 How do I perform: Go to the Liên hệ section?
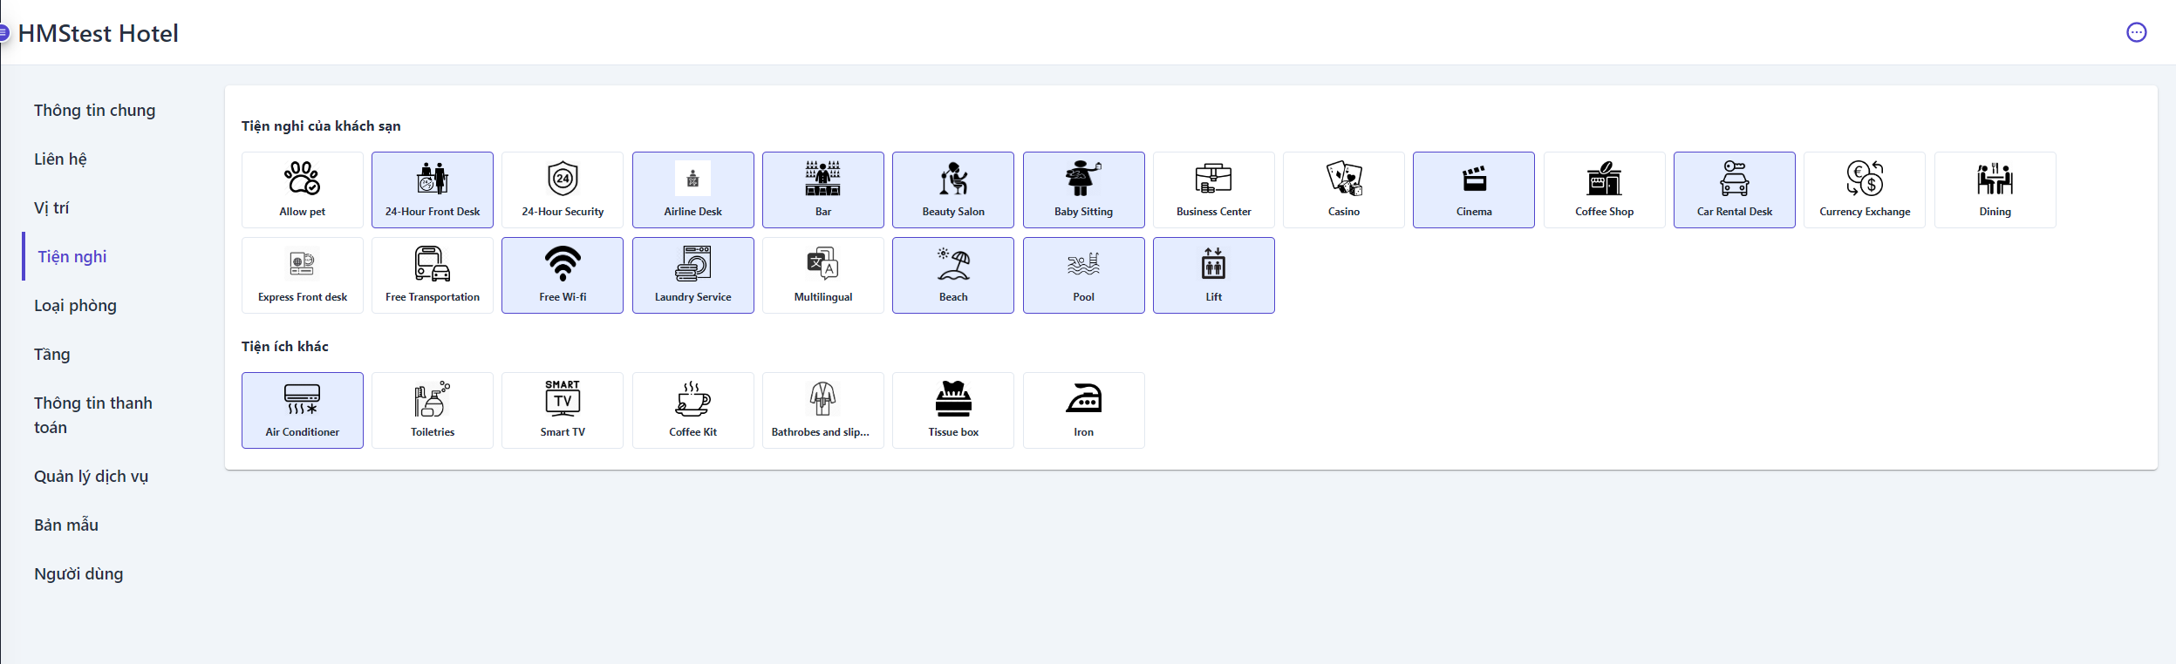pyautogui.click(x=61, y=159)
